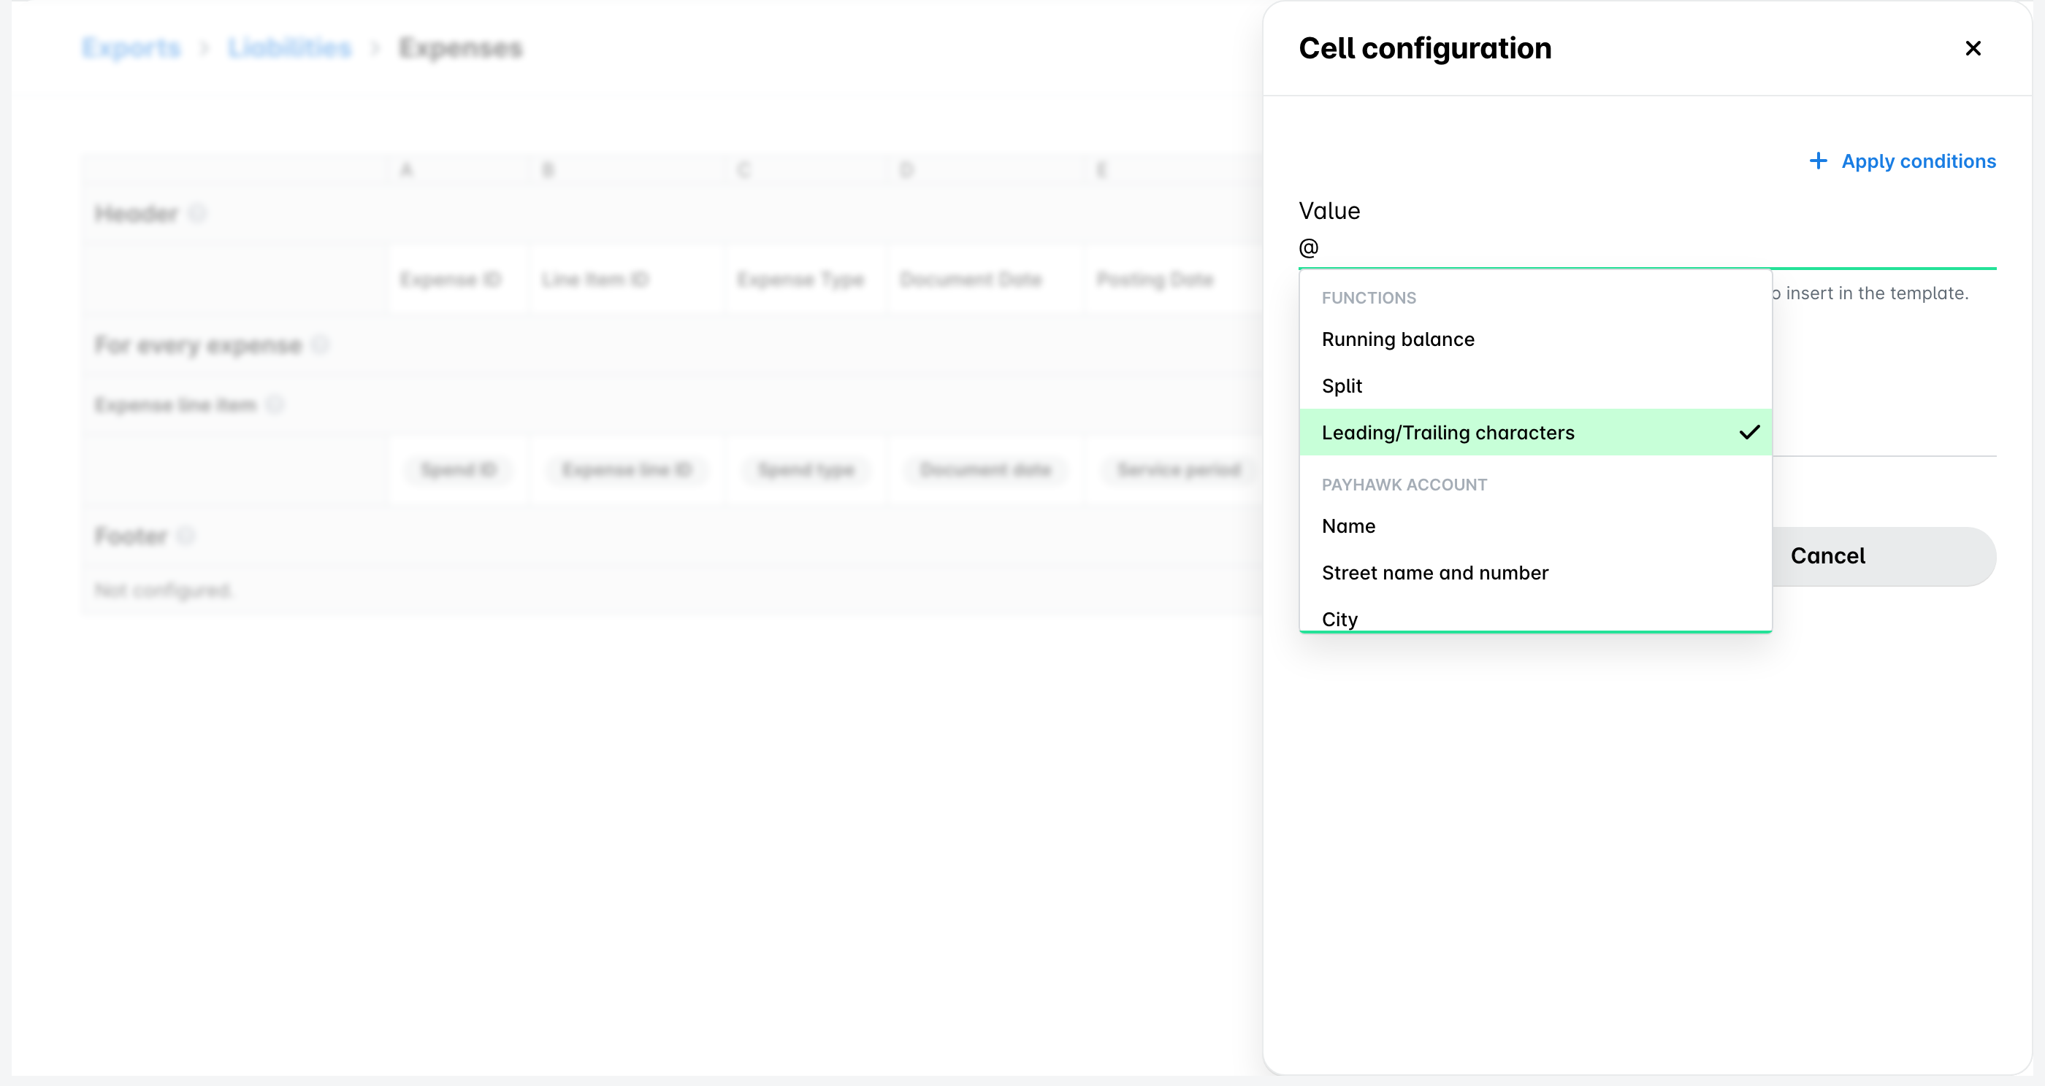Viewport: 2045px width, 1086px height.
Task: Insert Payhawk account Name field
Action: click(1535, 526)
